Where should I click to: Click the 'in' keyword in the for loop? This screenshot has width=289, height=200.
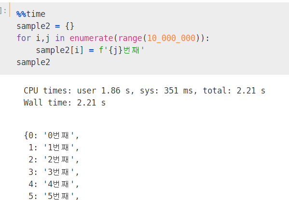click(x=60, y=38)
